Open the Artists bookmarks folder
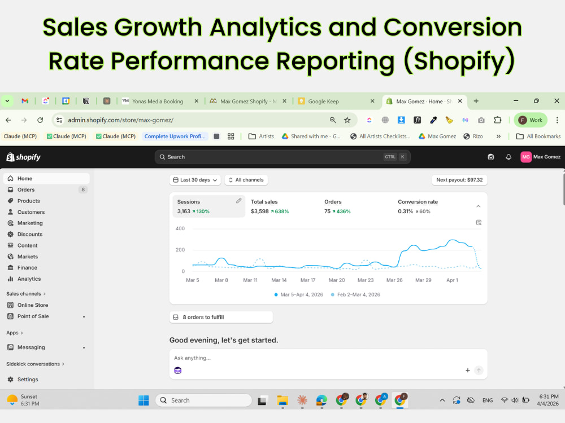The width and height of the screenshot is (565, 423). (261, 136)
